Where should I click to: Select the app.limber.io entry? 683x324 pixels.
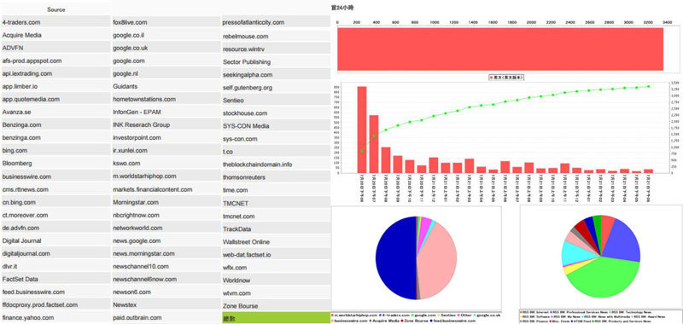[55, 86]
